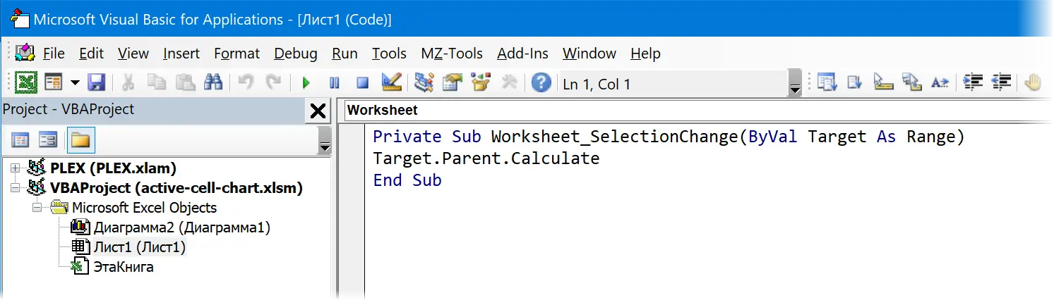Open the Standard toolbar options arrow

tap(796, 84)
